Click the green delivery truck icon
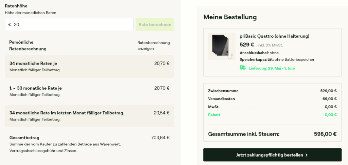348x165 pixels. click(243, 68)
